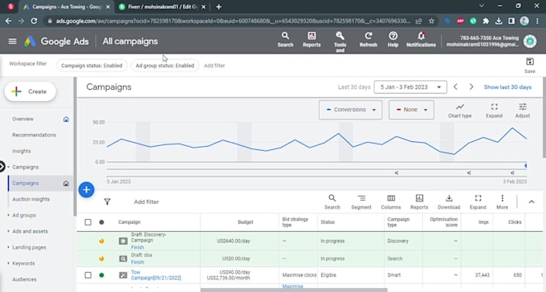This screenshot has height=292, width=546.
Task: Expand Ads and assets section
Action: point(8,231)
